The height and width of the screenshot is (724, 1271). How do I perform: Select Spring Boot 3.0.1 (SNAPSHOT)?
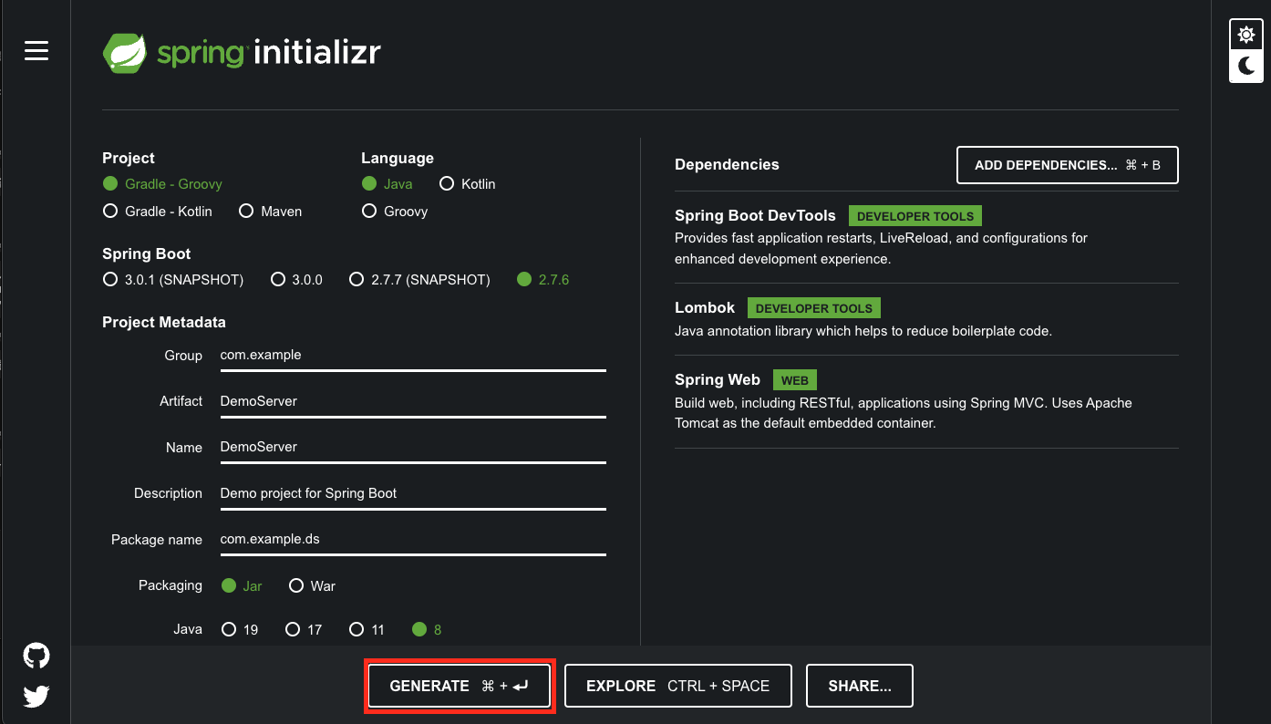pyautogui.click(x=173, y=280)
